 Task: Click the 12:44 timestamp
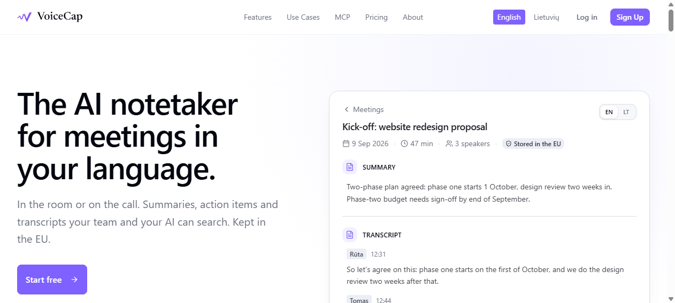click(383, 300)
